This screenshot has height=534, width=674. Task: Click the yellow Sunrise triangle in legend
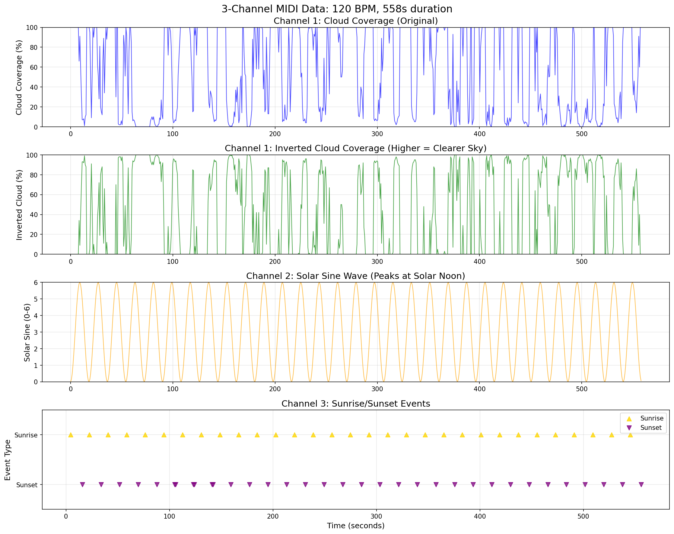coord(629,419)
